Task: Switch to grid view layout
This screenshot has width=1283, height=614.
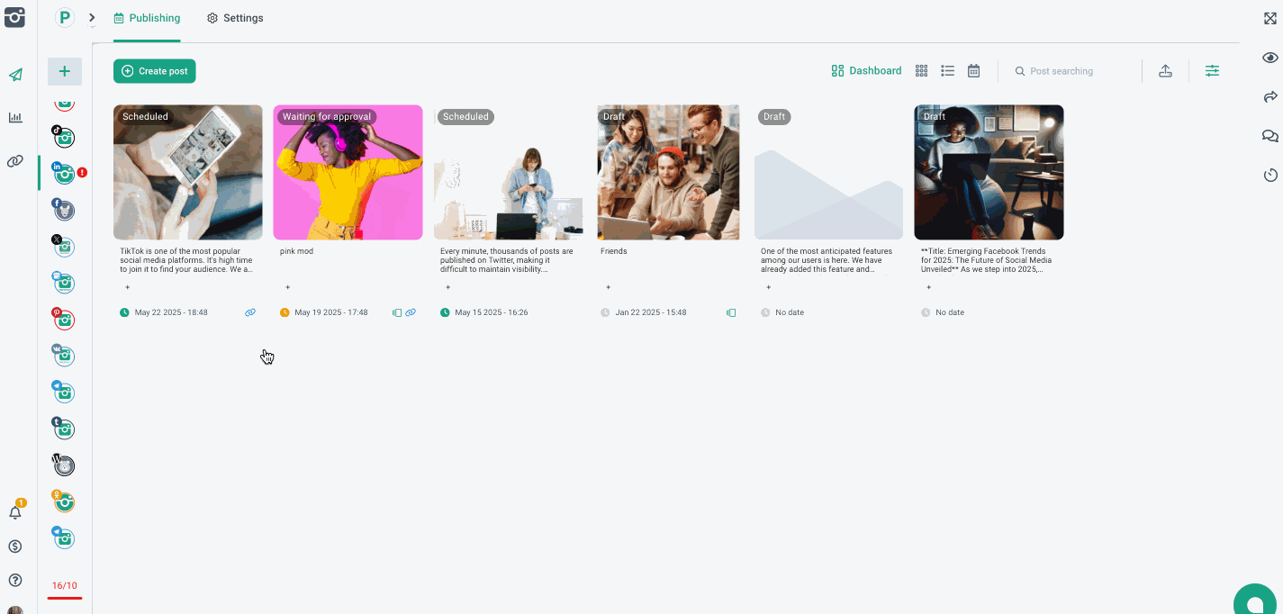Action: (x=921, y=71)
